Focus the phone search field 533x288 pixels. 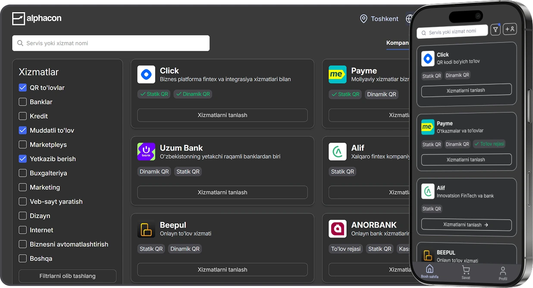tap(452, 31)
